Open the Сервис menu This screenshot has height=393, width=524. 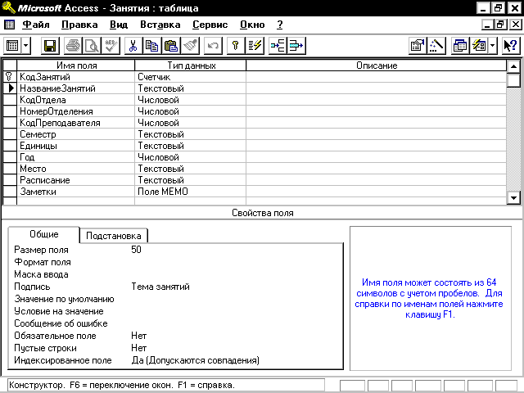point(210,25)
